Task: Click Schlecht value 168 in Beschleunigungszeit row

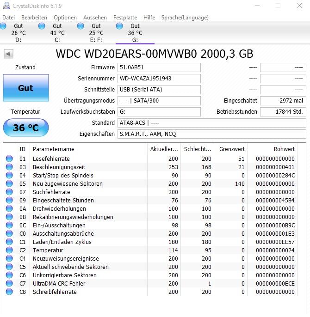Action: 206,167
